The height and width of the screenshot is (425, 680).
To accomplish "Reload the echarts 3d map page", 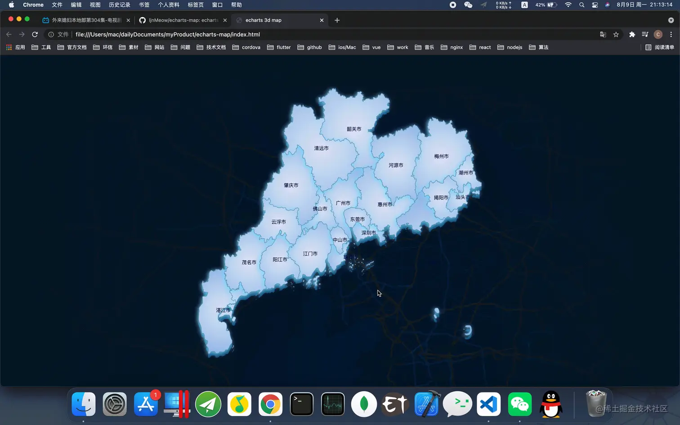I will (x=35, y=34).
